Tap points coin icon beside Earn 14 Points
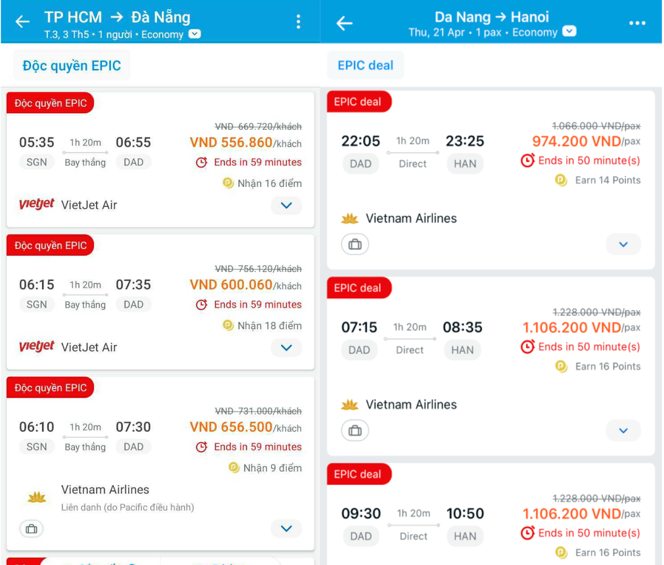The width and height of the screenshot is (664, 565). pos(561,180)
